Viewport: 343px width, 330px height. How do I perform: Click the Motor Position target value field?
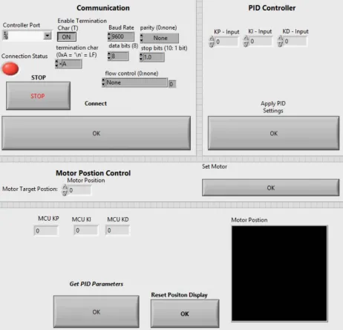click(x=79, y=190)
